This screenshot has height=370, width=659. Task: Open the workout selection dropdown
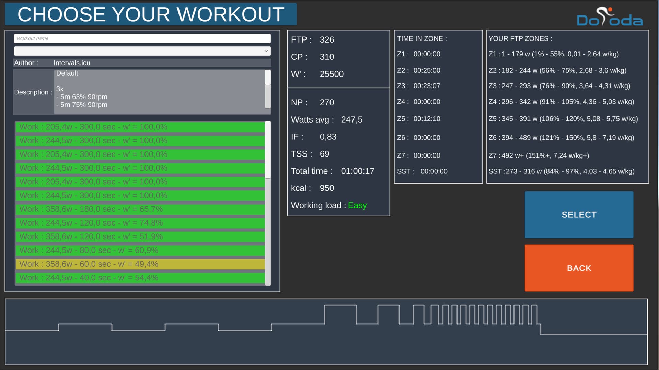click(x=142, y=51)
